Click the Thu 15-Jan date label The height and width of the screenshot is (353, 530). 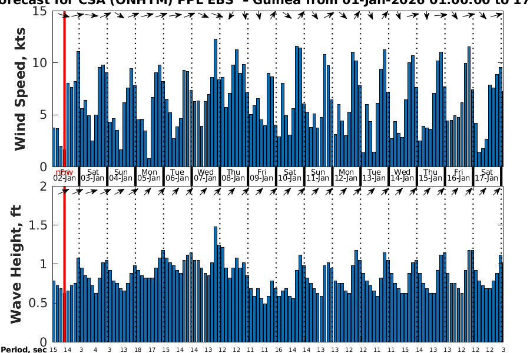pyautogui.click(x=430, y=175)
